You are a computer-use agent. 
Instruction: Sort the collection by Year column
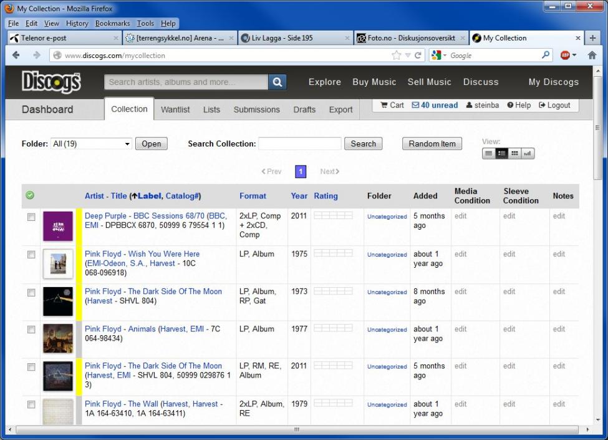click(299, 196)
